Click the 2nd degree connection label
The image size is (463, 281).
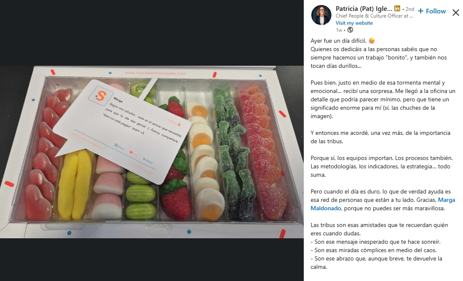pyautogui.click(x=409, y=9)
